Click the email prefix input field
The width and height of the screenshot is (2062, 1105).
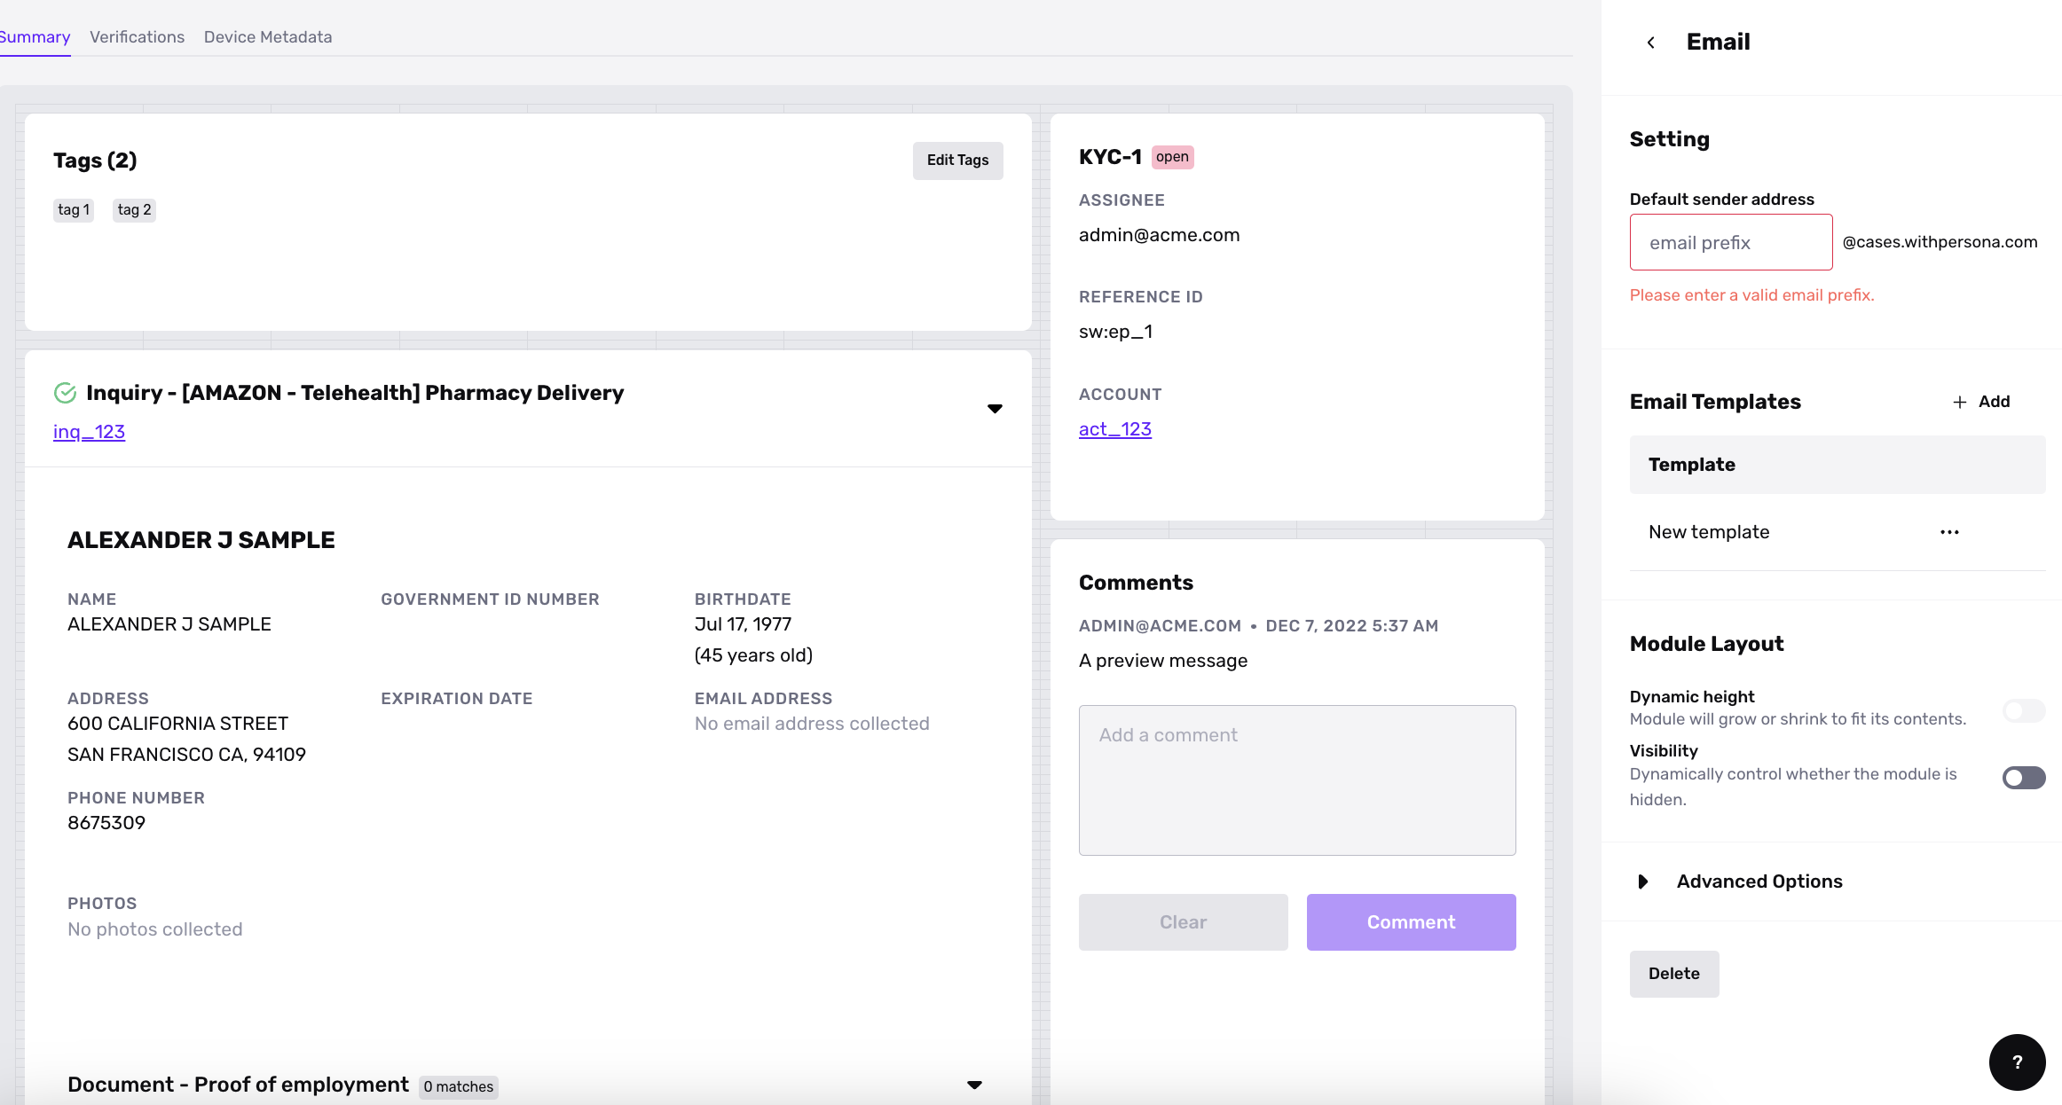tap(1729, 242)
